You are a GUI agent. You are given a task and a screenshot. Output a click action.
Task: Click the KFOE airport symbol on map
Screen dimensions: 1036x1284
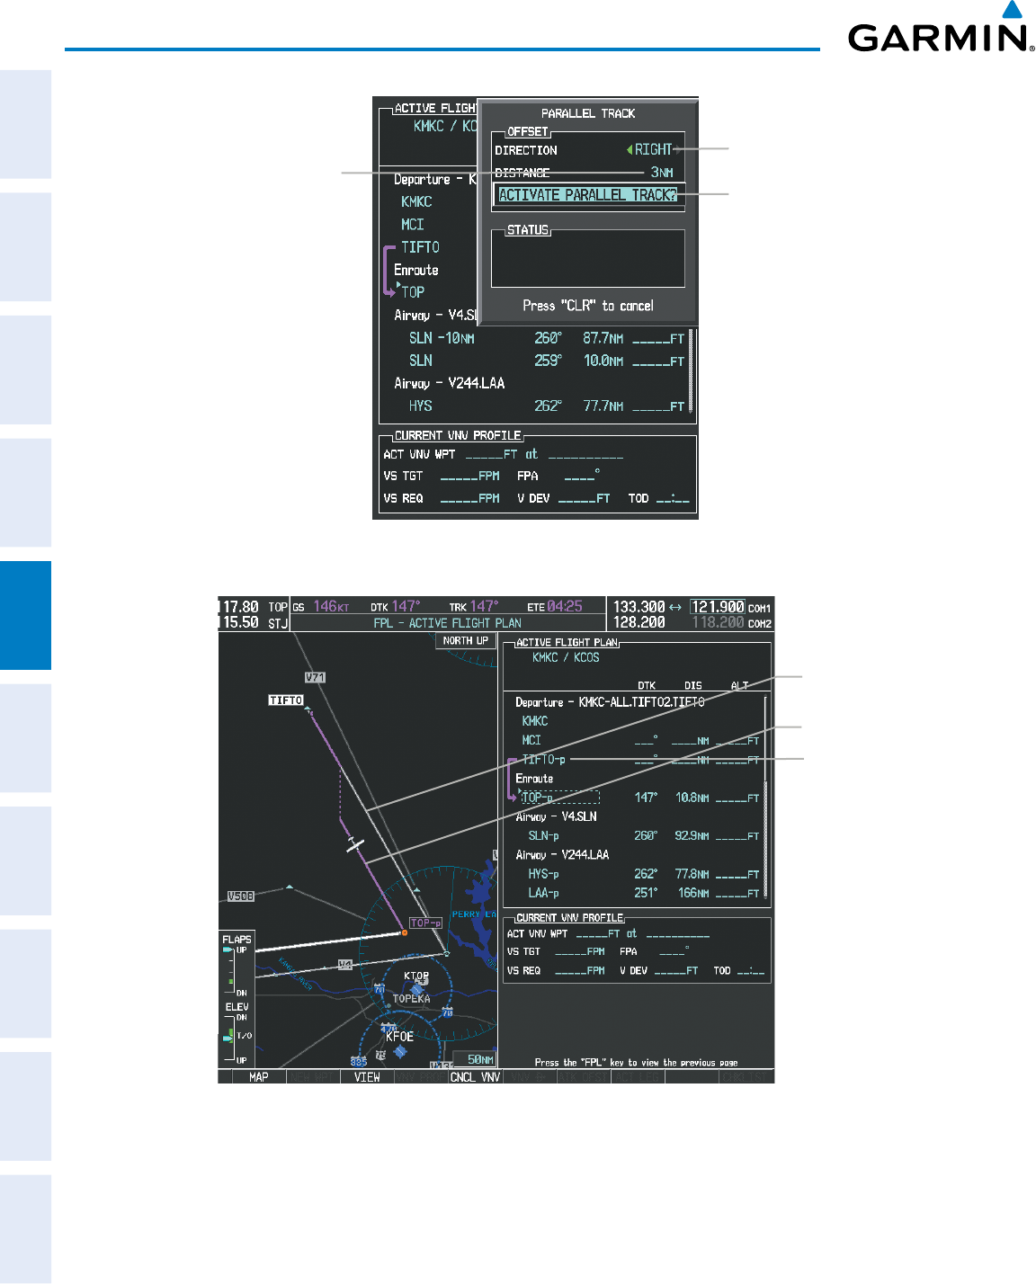click(400, 1050)
